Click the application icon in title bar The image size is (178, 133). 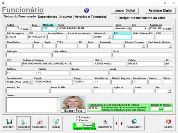pos(3,3)
